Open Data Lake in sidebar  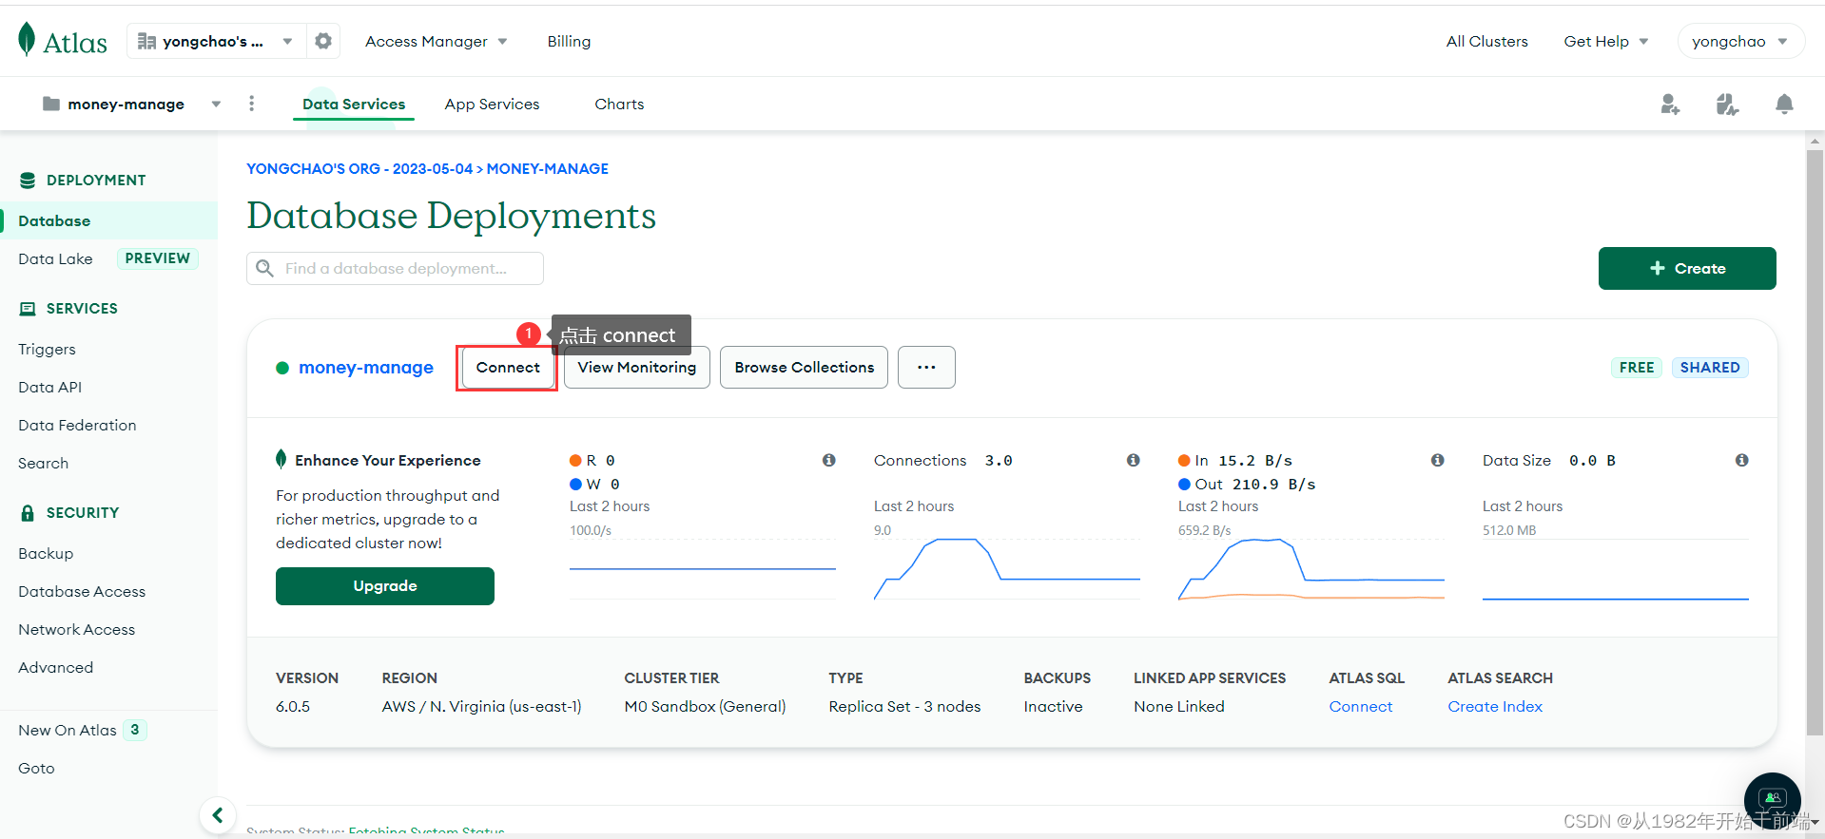(x=55, y=258)
